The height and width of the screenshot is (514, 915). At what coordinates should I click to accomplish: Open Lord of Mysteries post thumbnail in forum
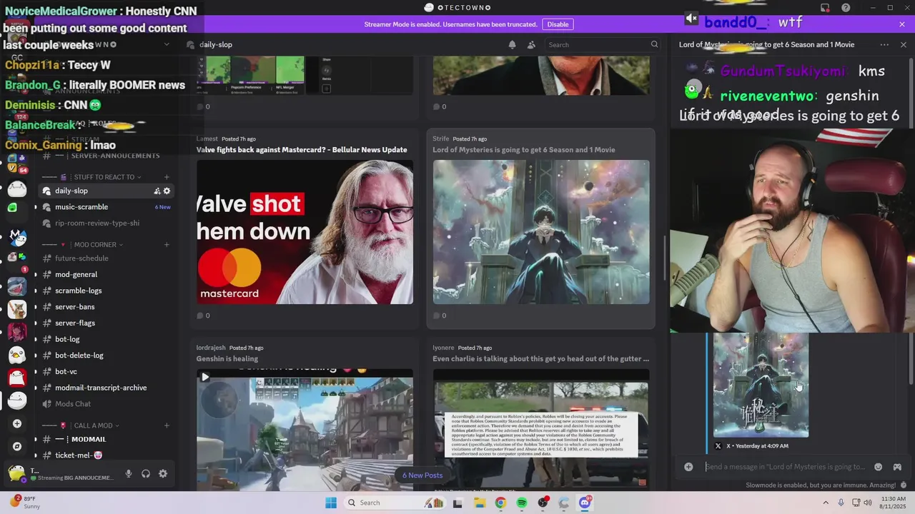coord(541,232)
